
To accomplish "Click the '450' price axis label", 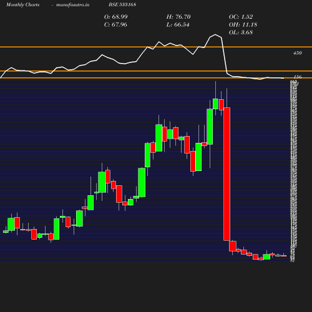I will tap(298, 53).
